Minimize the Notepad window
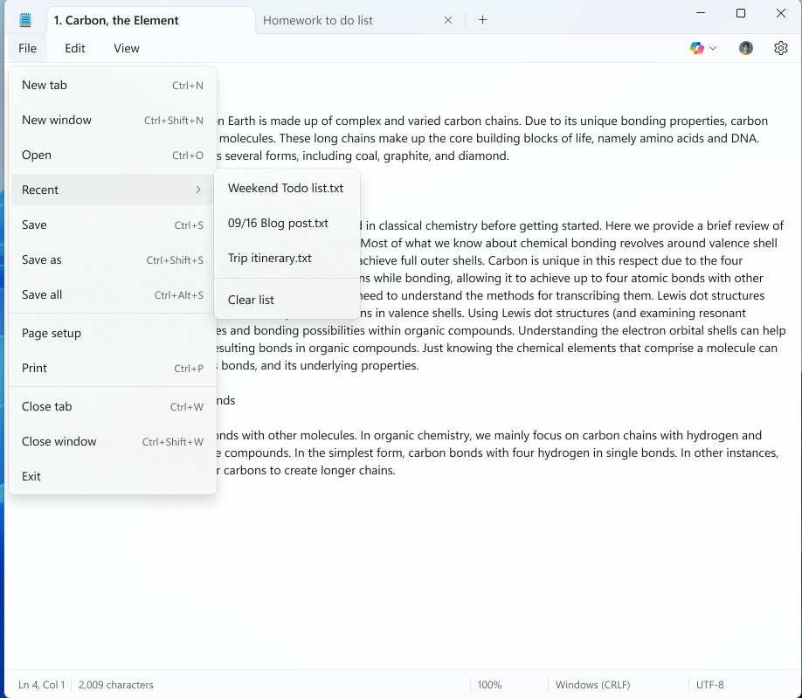This screenshot has height=698, width=802. 701,13
